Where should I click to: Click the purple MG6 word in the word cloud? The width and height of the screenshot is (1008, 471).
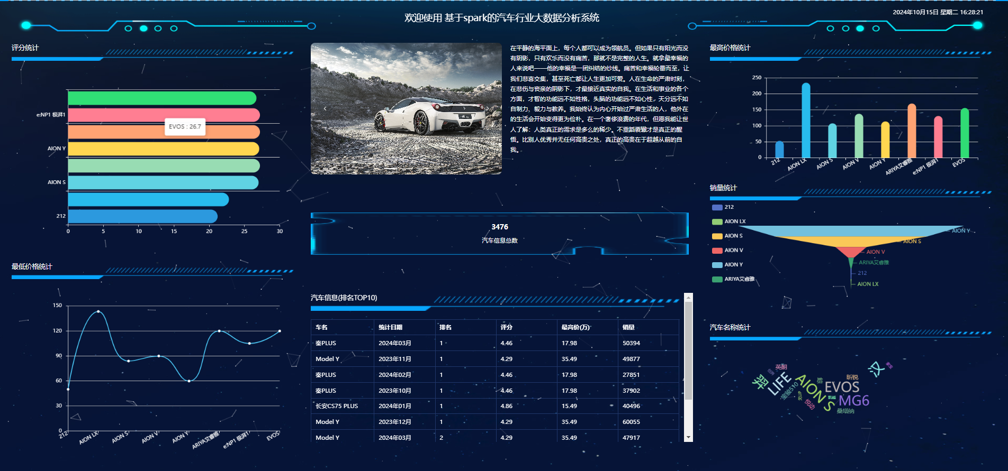tap(854, 401)
